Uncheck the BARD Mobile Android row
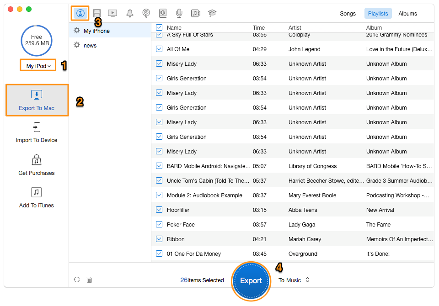439x306 pixels. coord(159,166)
